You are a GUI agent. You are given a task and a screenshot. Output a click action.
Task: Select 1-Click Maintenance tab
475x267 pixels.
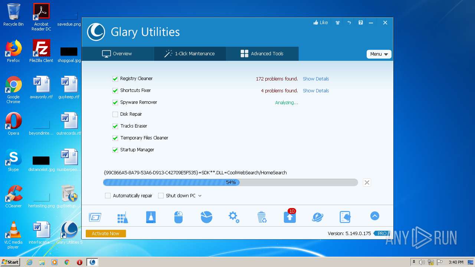190,54
